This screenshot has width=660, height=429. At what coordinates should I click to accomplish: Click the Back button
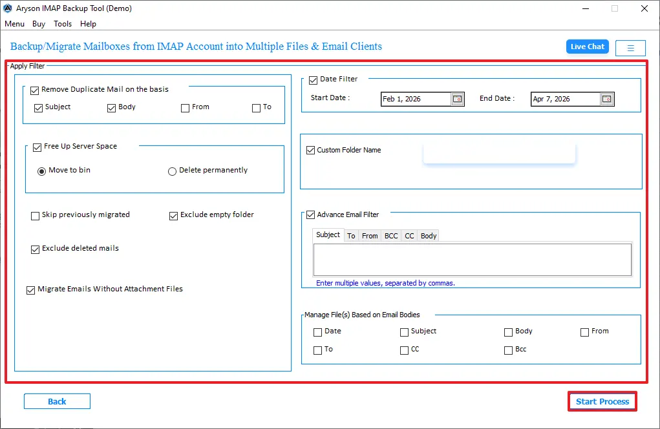57,401
